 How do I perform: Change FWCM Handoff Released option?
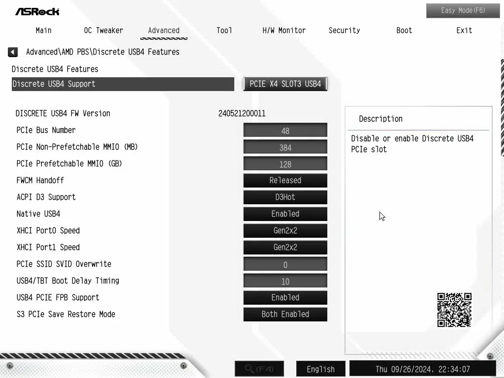click(285, 181)
